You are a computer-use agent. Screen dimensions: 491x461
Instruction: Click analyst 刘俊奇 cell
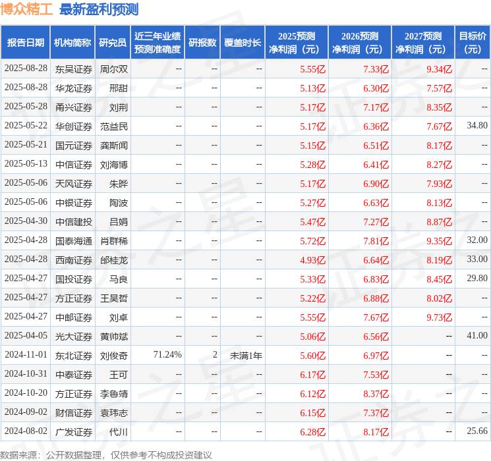pos(113,356)
